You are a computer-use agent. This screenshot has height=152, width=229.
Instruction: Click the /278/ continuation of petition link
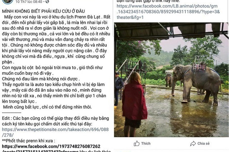tap(8, 135)
